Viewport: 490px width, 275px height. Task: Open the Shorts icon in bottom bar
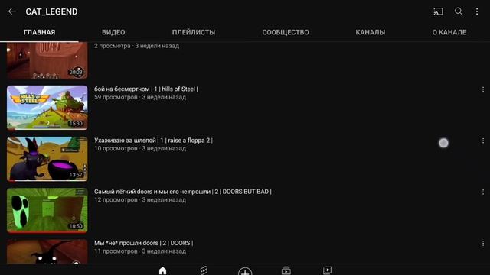coord(204,270)
